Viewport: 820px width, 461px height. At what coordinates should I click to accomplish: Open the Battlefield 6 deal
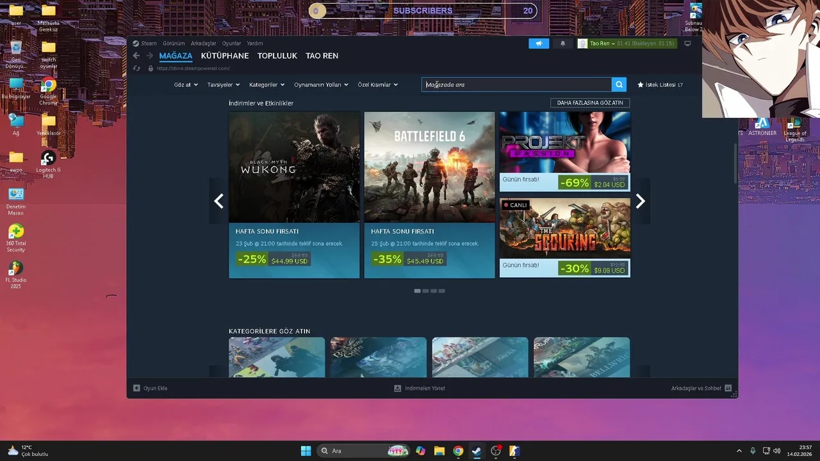coord(429,195)
